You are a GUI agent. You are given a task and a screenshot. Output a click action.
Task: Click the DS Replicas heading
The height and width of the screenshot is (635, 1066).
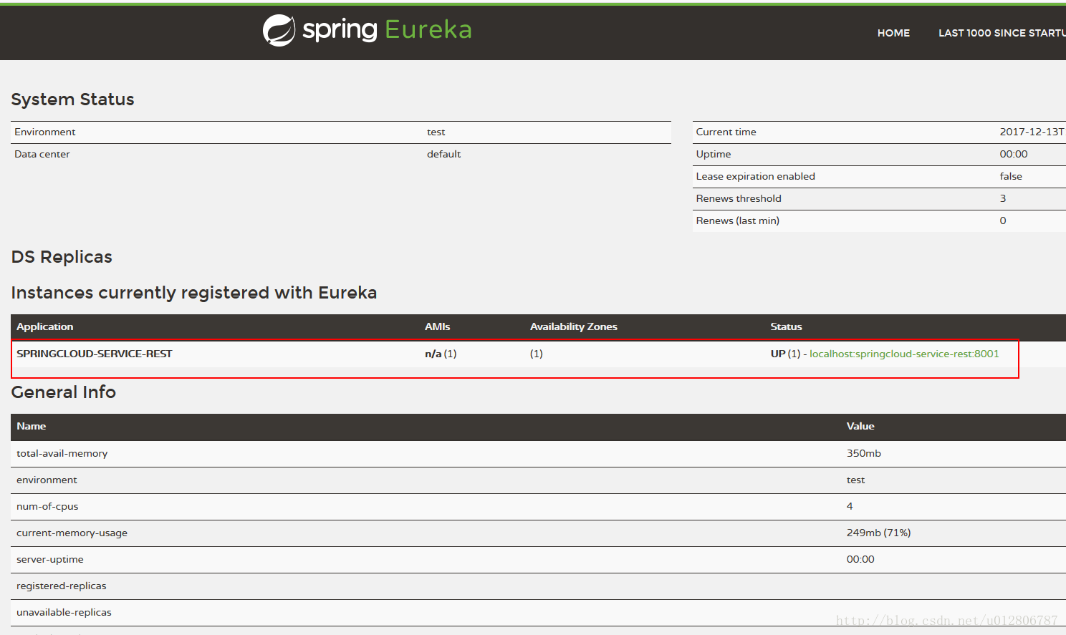(x=62, y=257)
